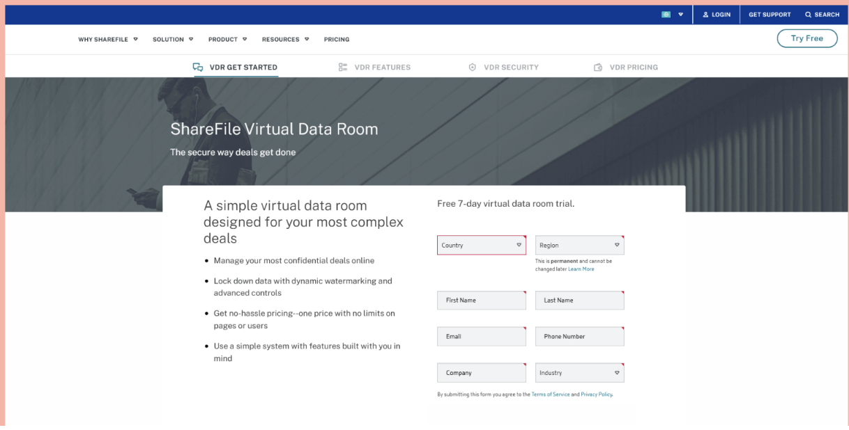849x430 pixels.
Task: Open the Country dropdown
Action: 482,245
